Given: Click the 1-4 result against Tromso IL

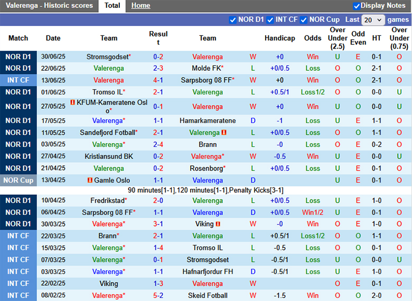Looking at the screenshot, I should point(158,248).
